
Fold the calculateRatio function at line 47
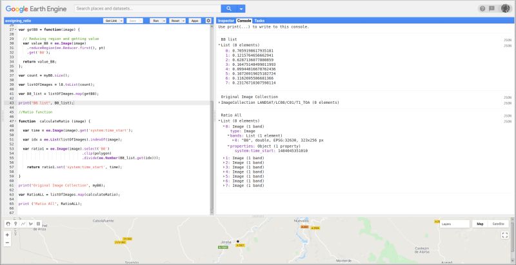15,121
